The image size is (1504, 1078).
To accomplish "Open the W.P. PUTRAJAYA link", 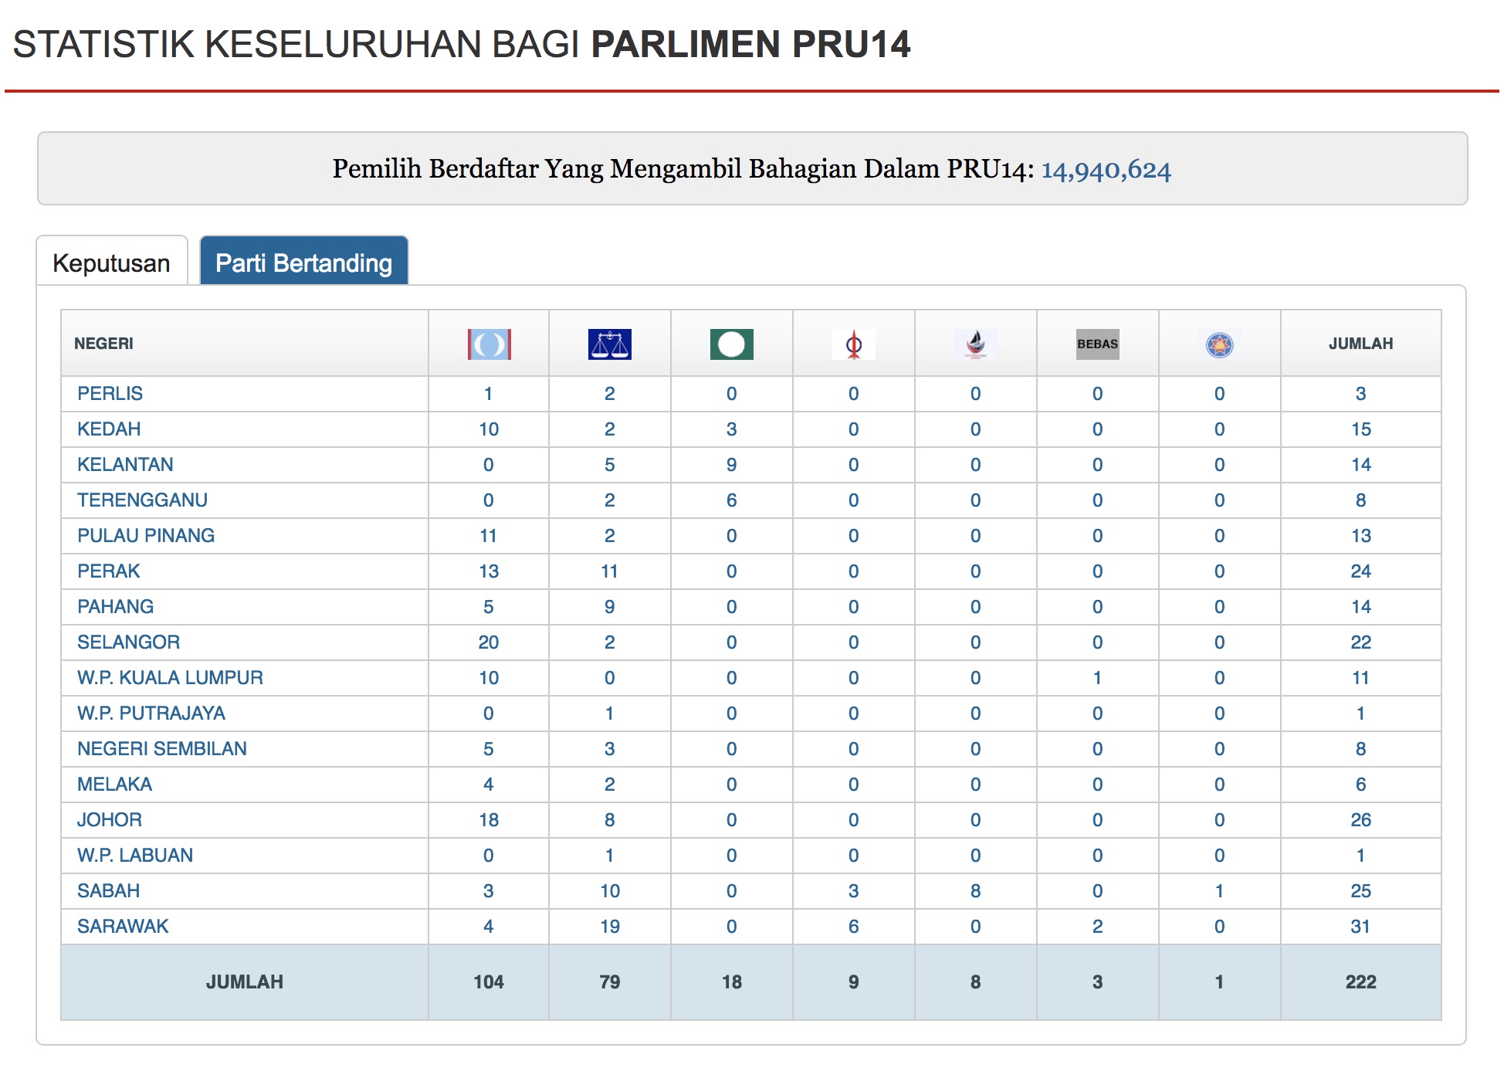I will pyautogui.click(x=151, y=714).
